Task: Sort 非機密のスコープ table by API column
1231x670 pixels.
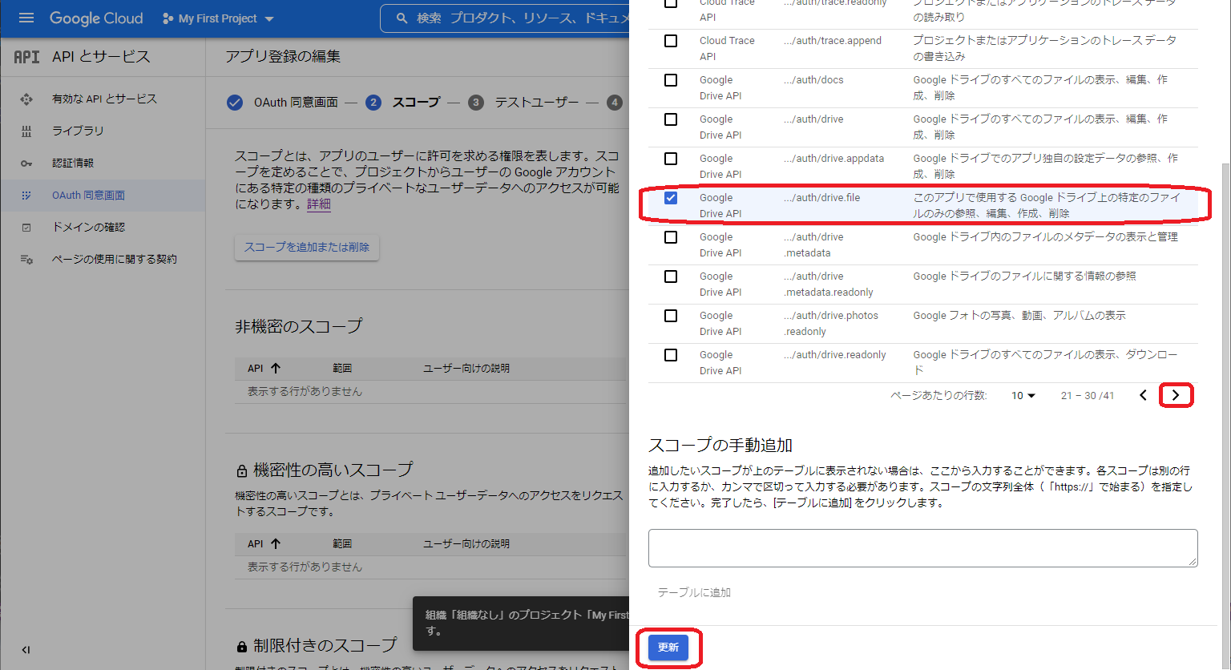Action: pos(264,368)
